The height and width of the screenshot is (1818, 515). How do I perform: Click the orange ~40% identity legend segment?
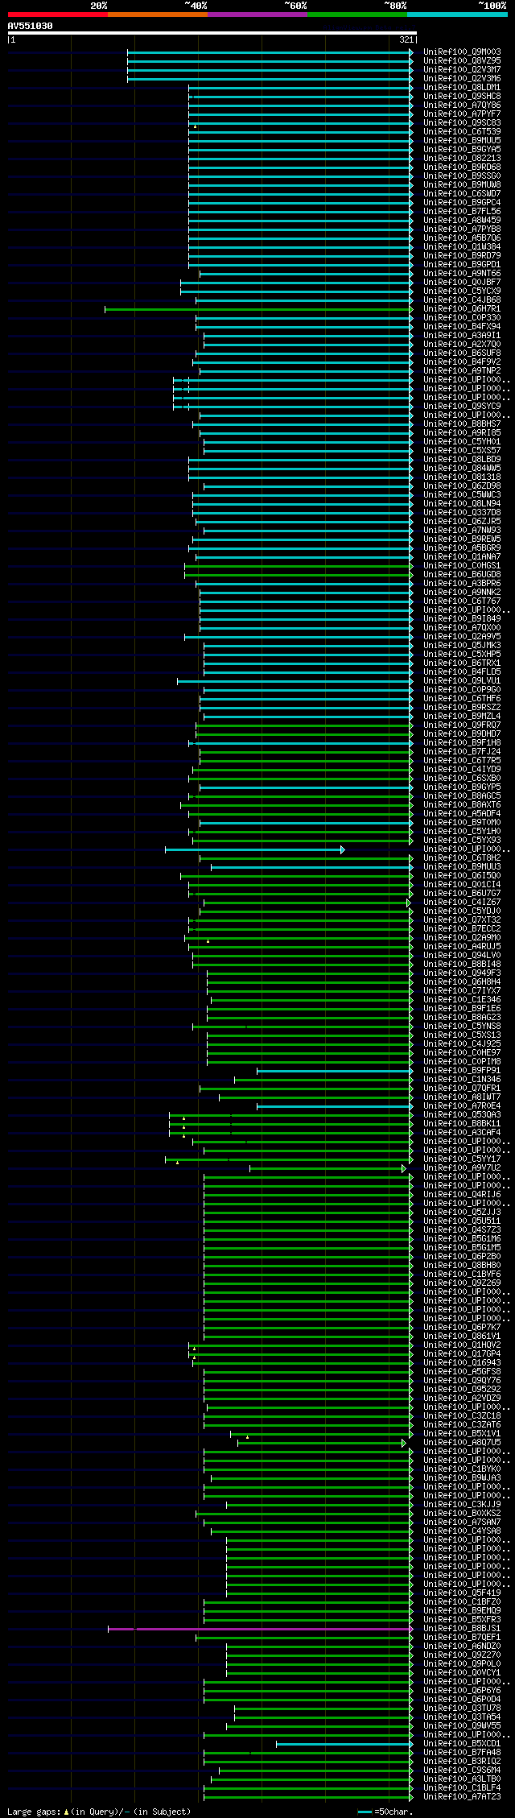coord(157,14)
